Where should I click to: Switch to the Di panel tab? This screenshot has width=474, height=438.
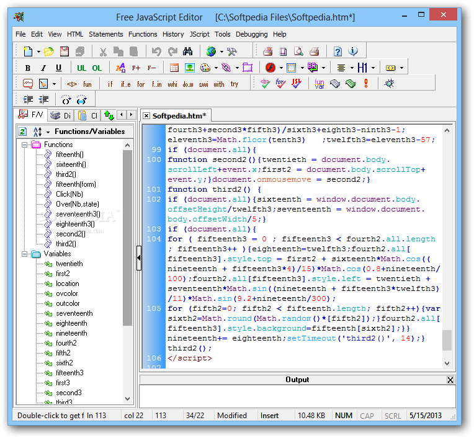(x=60, y=115)
